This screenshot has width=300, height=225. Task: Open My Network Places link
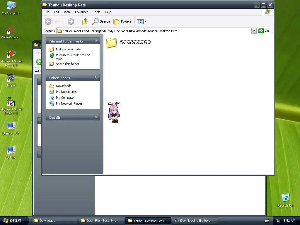[69, 103]
